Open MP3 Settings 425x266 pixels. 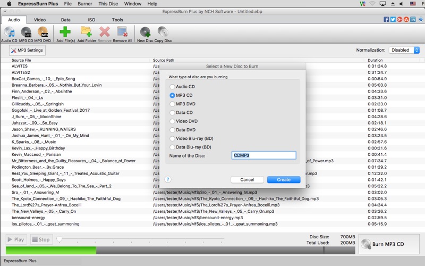27,50
